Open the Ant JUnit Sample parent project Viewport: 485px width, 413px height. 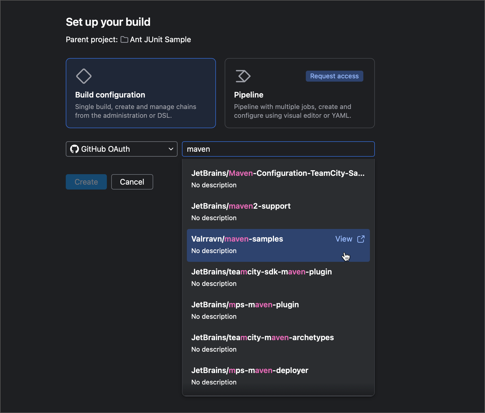click(160, 39)
